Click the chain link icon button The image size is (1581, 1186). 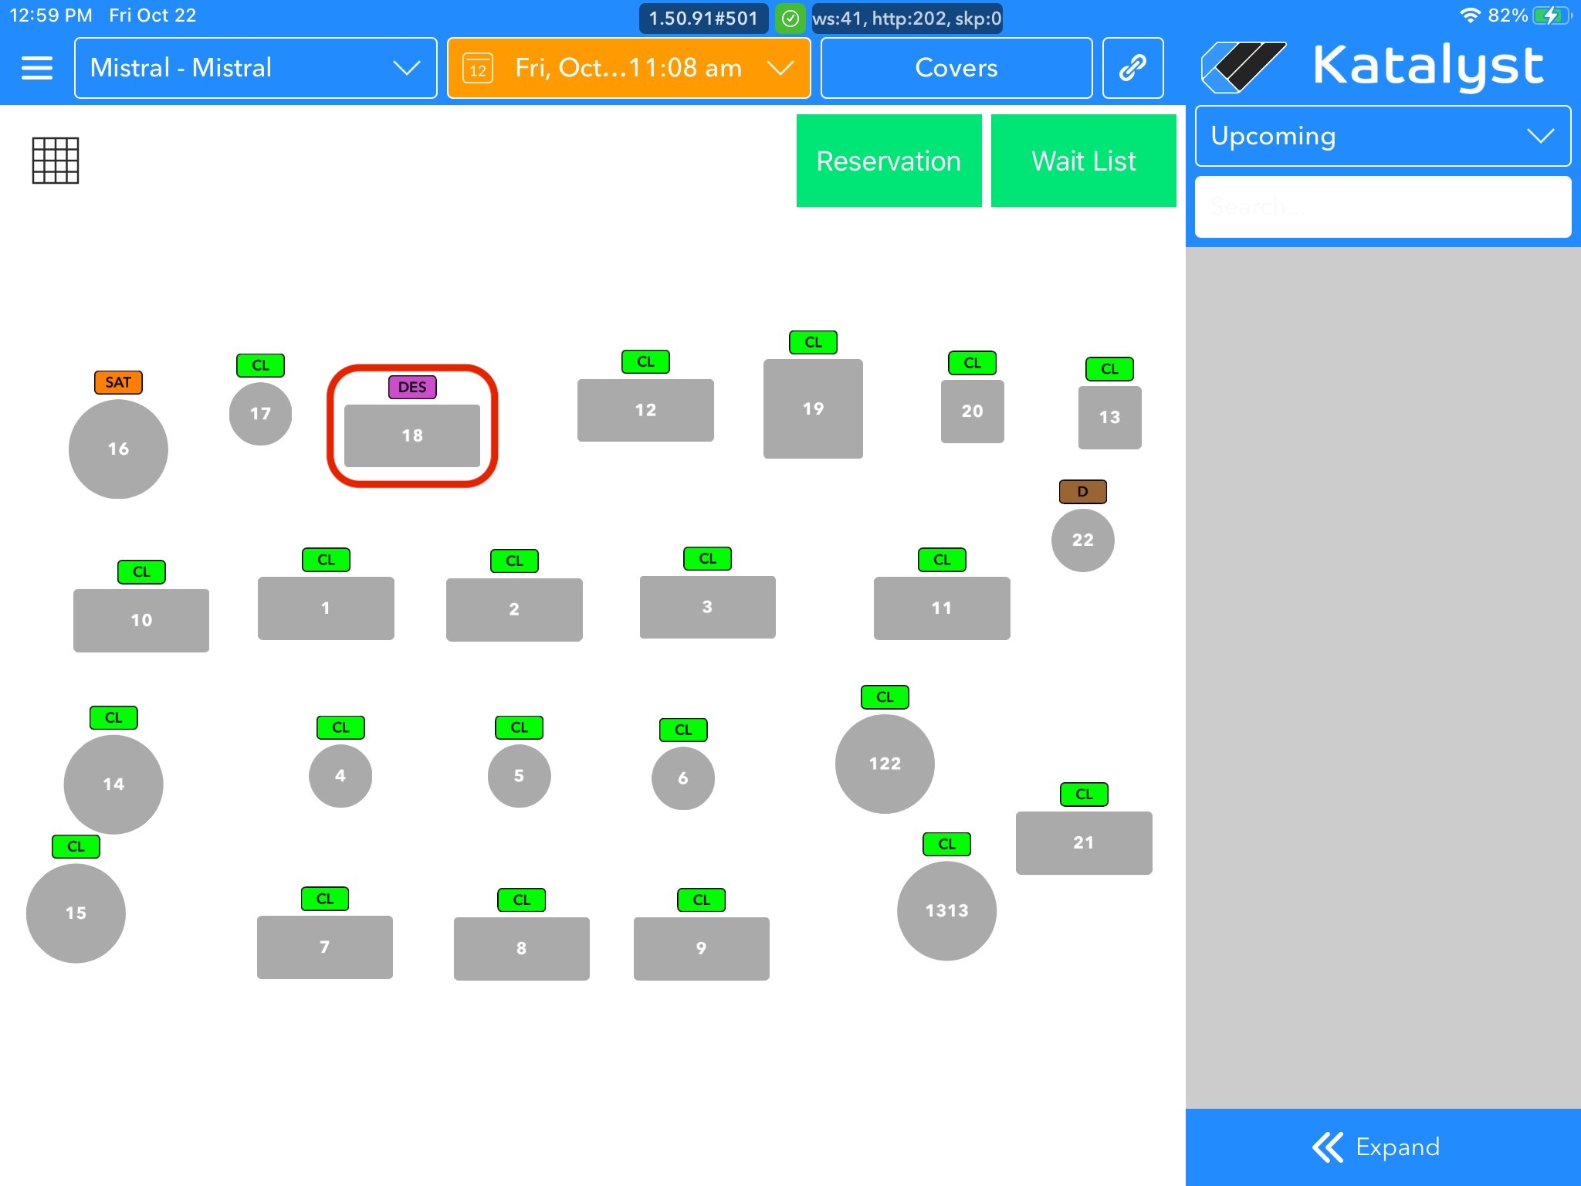(1132, 68)
